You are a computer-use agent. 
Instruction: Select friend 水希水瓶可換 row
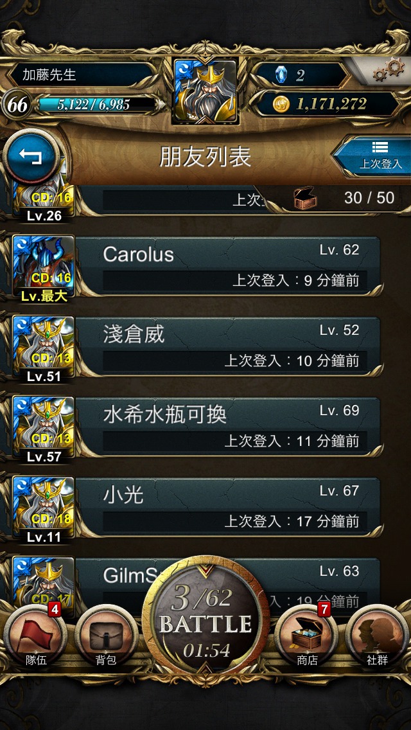click(228, 426)
